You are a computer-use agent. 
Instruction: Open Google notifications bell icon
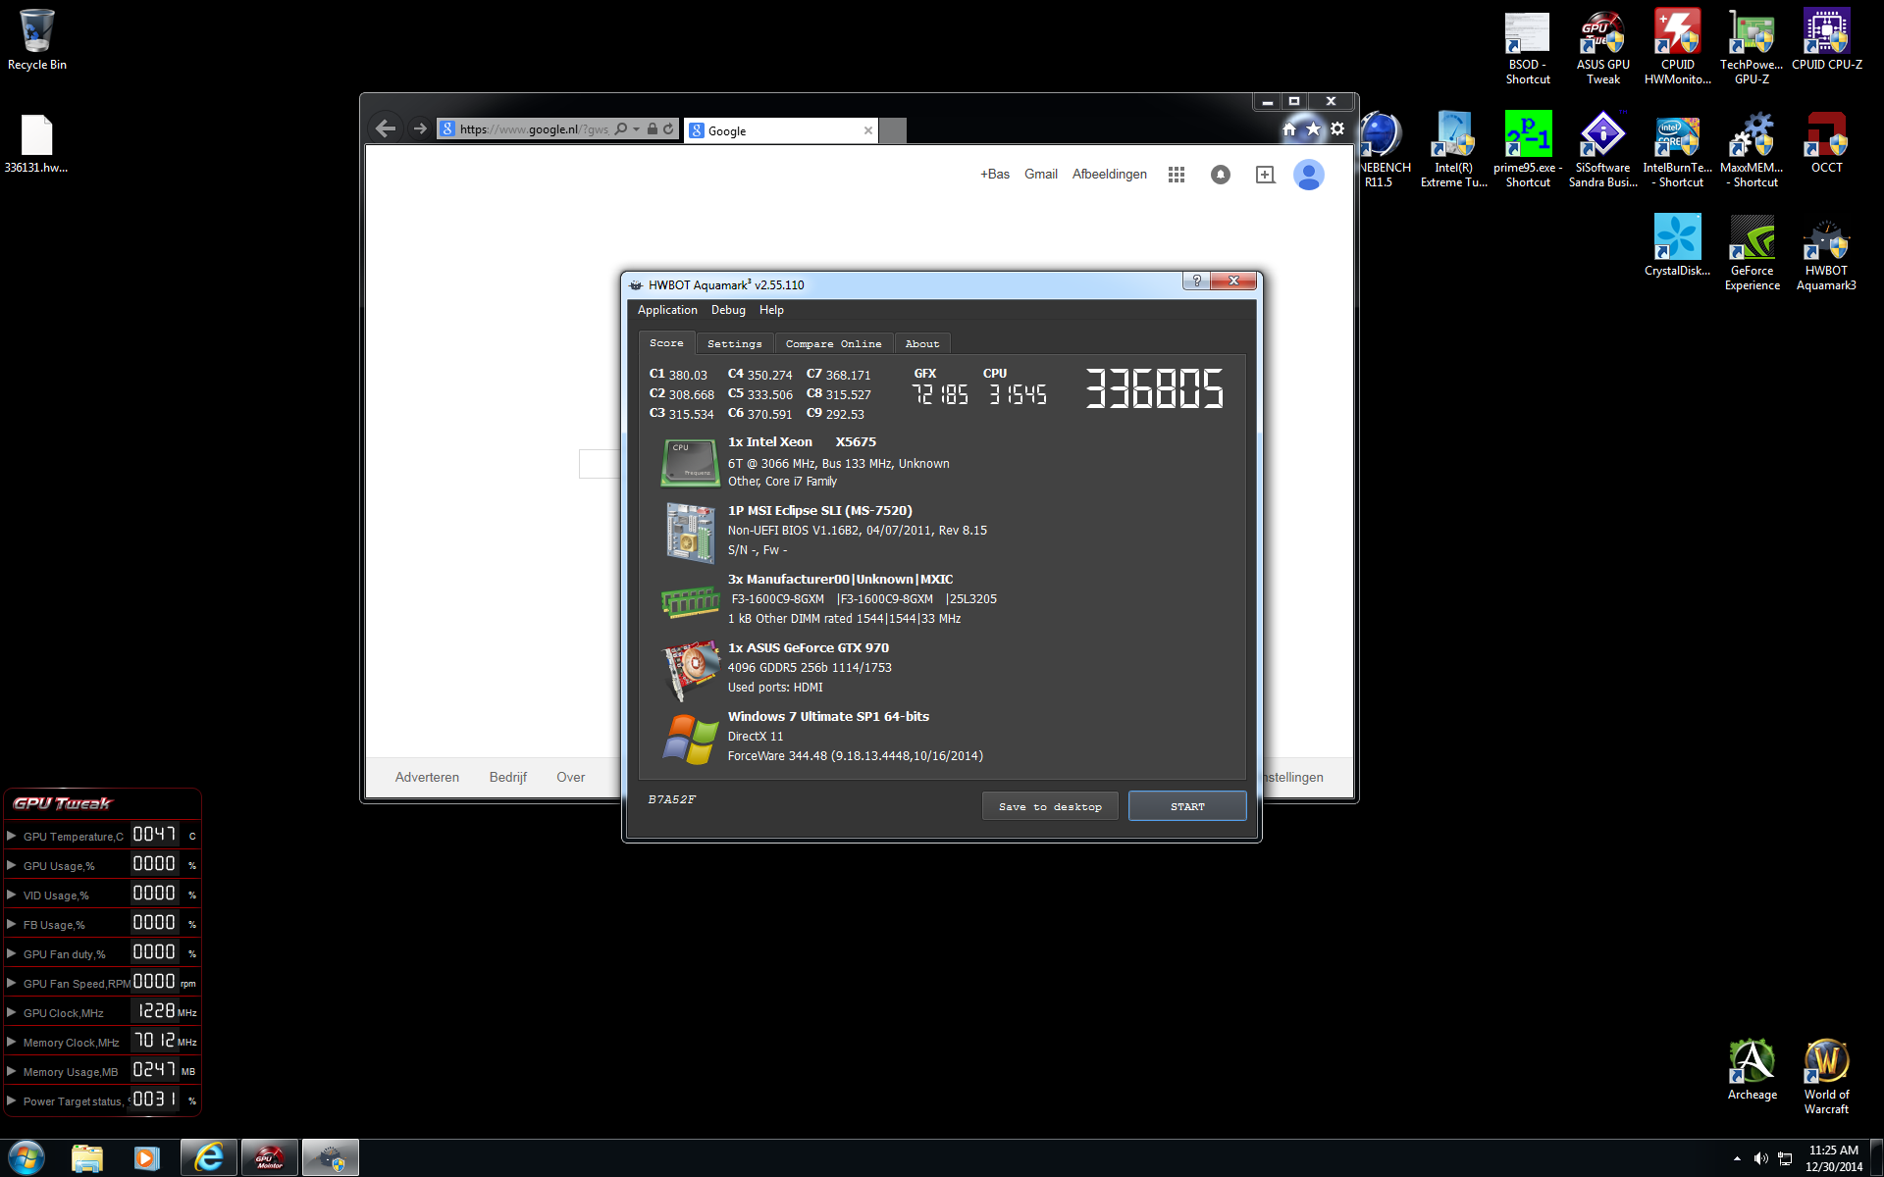1220,175
